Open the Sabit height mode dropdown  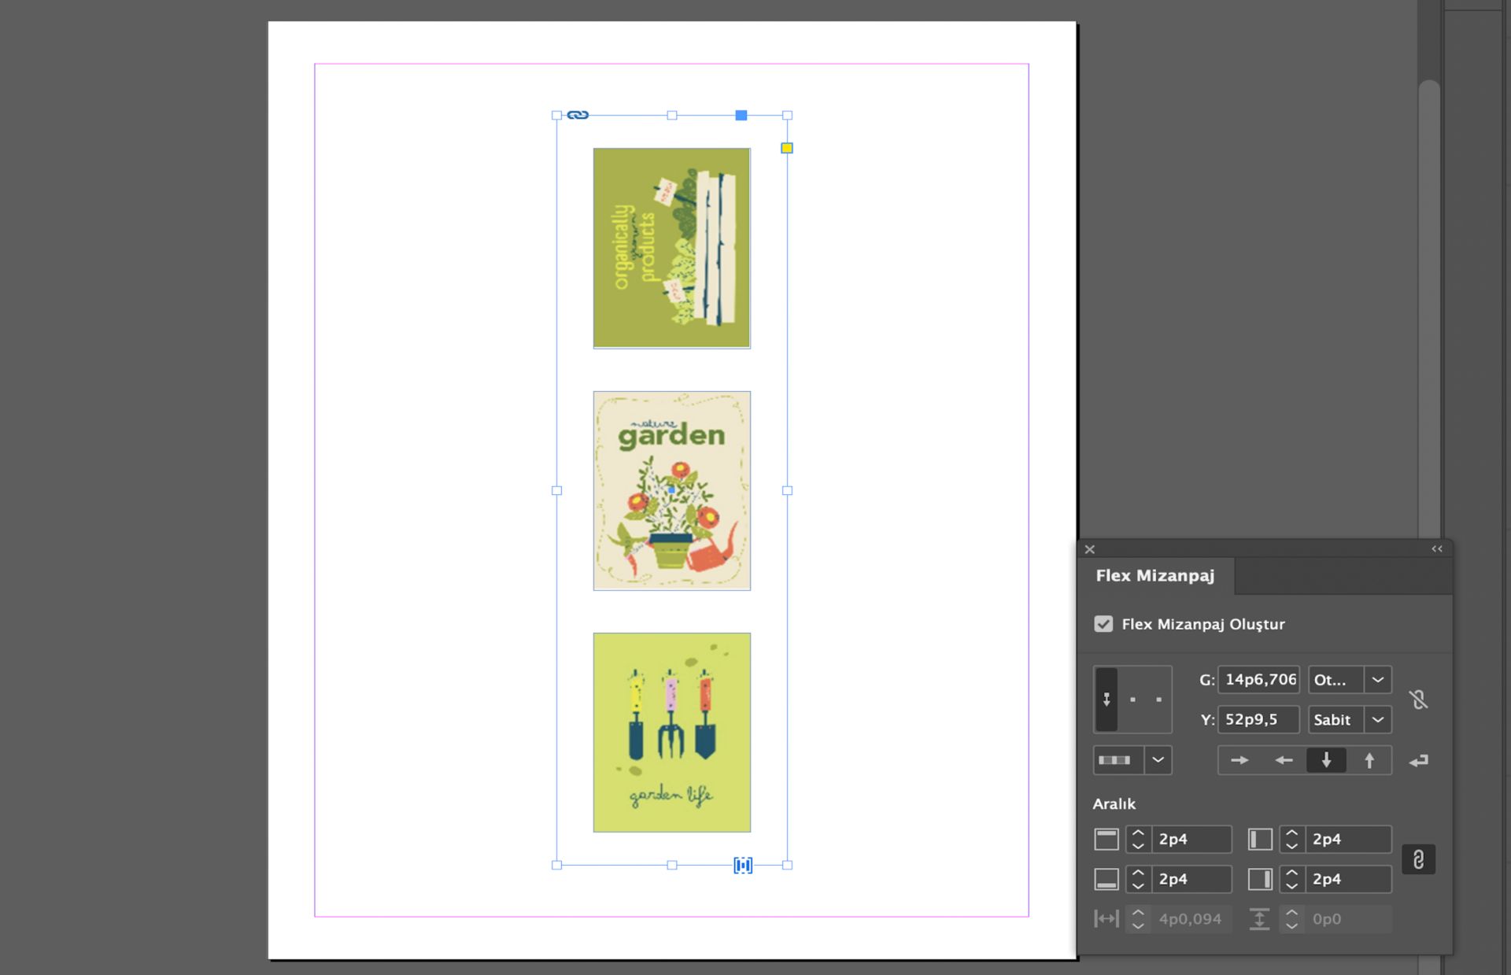click(1377, 719)
